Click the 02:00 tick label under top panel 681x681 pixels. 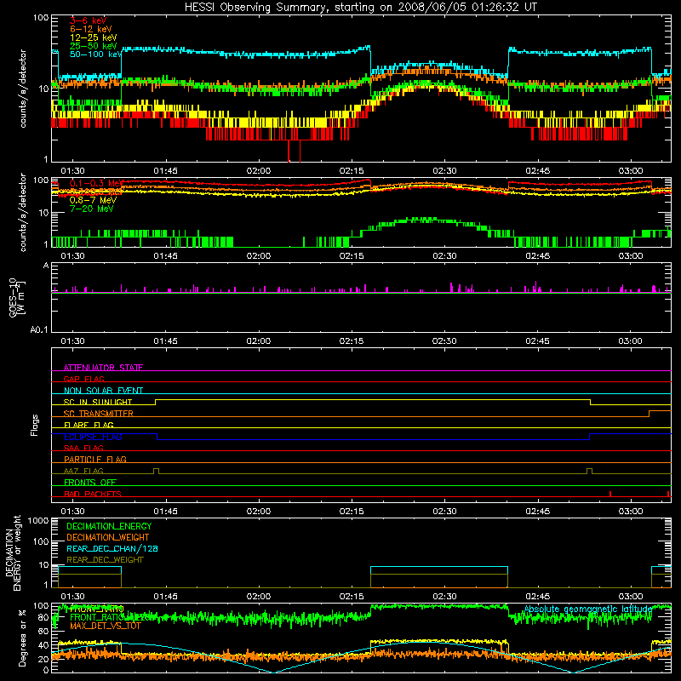tap(259, 171)
